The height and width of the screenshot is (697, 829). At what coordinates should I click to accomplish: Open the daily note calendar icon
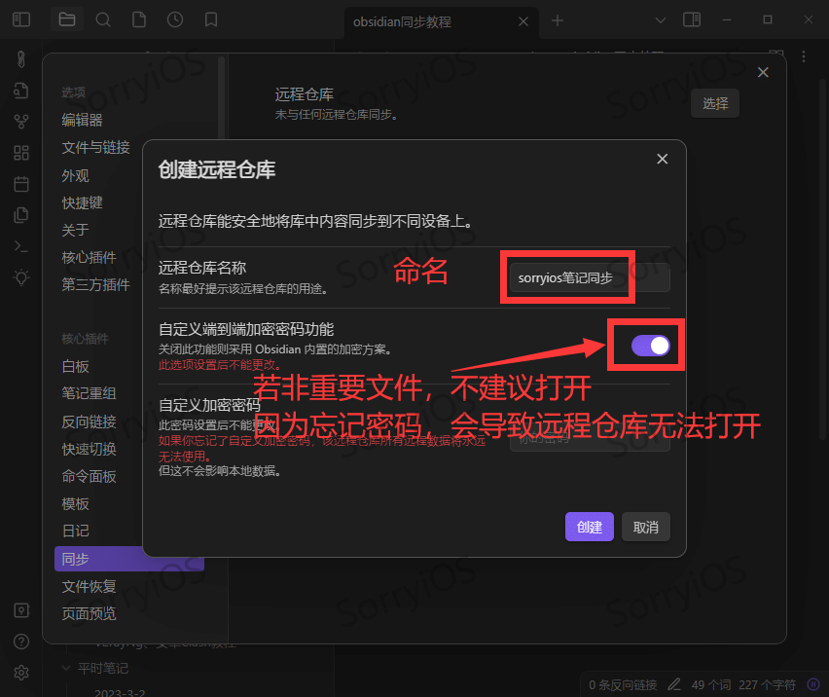pyautogui.click(x=20, y=183)
